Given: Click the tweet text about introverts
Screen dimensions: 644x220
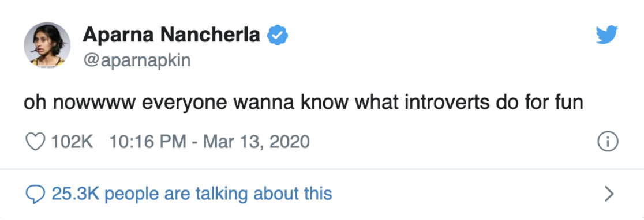Looking at the screenshot, I should (x=304, y=103).
